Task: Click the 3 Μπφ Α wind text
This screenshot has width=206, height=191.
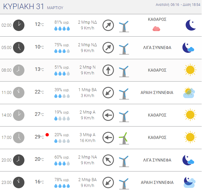Action: (87, 135)
